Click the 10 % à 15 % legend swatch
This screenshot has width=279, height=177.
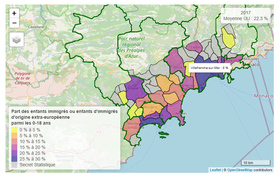tap(15, 141)
